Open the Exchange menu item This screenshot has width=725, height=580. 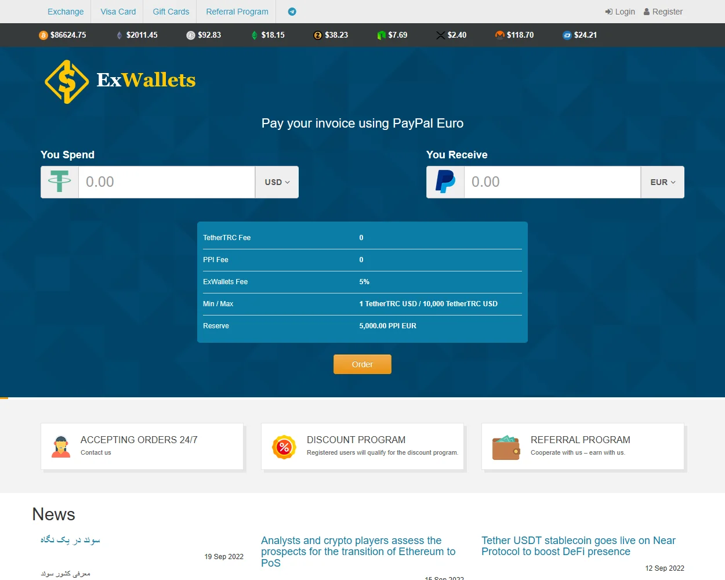pyautogui.click(x=66, y=12)
